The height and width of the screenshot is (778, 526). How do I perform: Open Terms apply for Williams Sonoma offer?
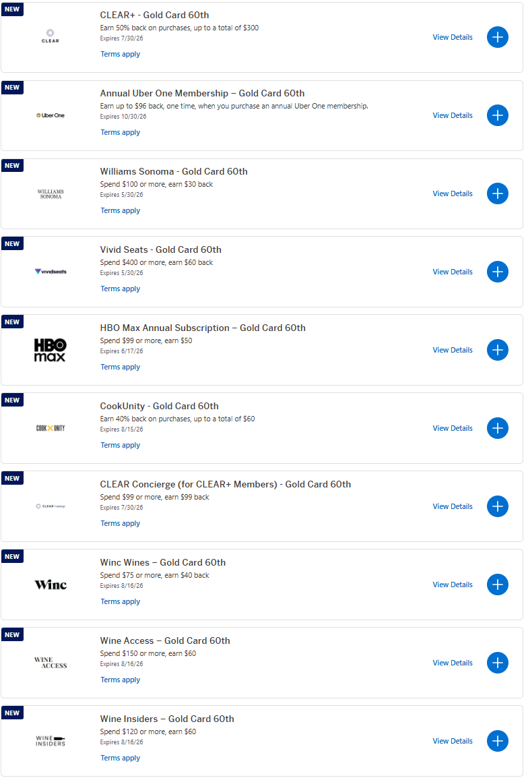(x=121, y=210)
